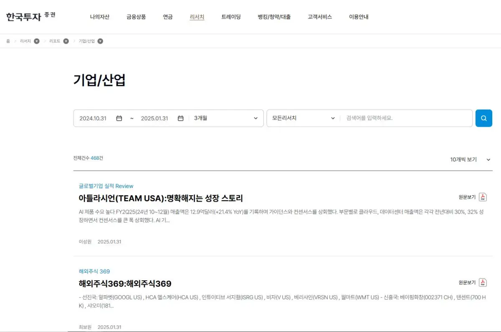Click the 해외주식 369 category link
Viewport: 501px width, 332px height.
(x=94, y=272)
